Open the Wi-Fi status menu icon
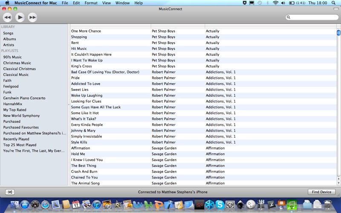Screen dimensions: 341x213 coord(275,3)
